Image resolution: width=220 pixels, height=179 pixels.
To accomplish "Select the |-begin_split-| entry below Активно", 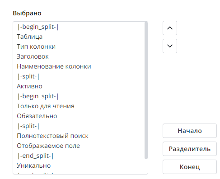I will point(79,96).
